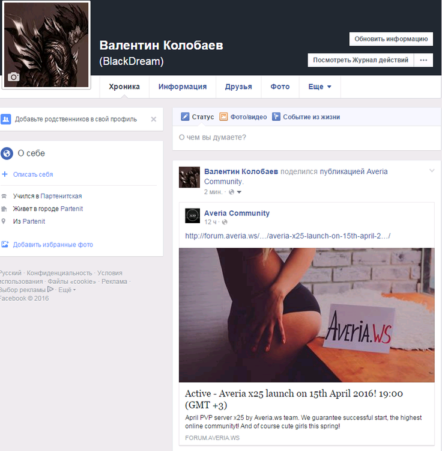Viewport: 442px width, 451px height.
Task: Click the Фото/видео composer icon
Action: (223, 117)
